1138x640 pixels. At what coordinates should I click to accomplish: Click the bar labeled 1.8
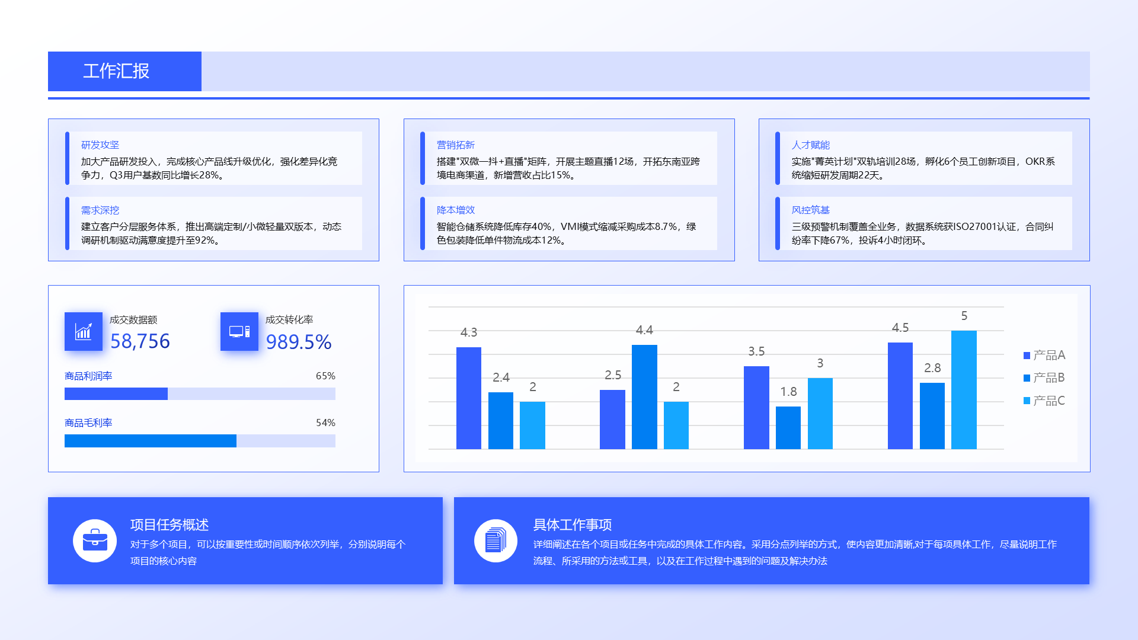[x=788, y=428]
